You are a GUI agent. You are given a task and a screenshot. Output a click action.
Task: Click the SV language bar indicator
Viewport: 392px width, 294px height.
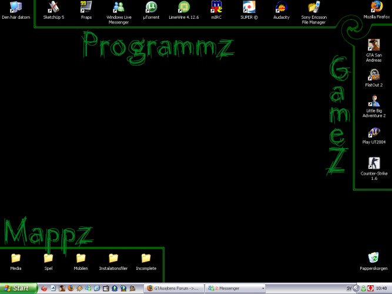[349, 288]
